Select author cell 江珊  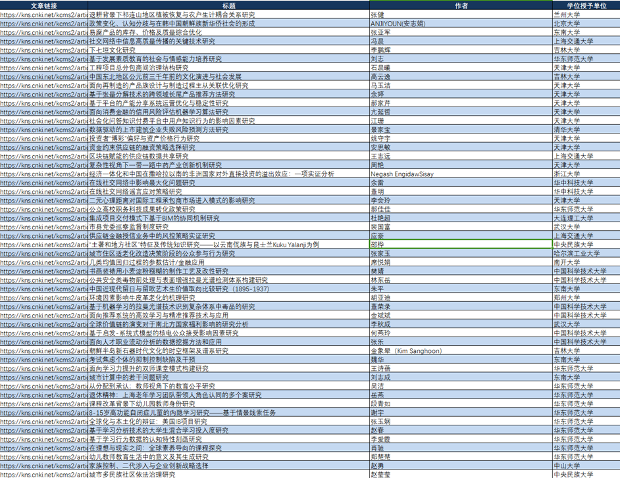click(461, 121)
